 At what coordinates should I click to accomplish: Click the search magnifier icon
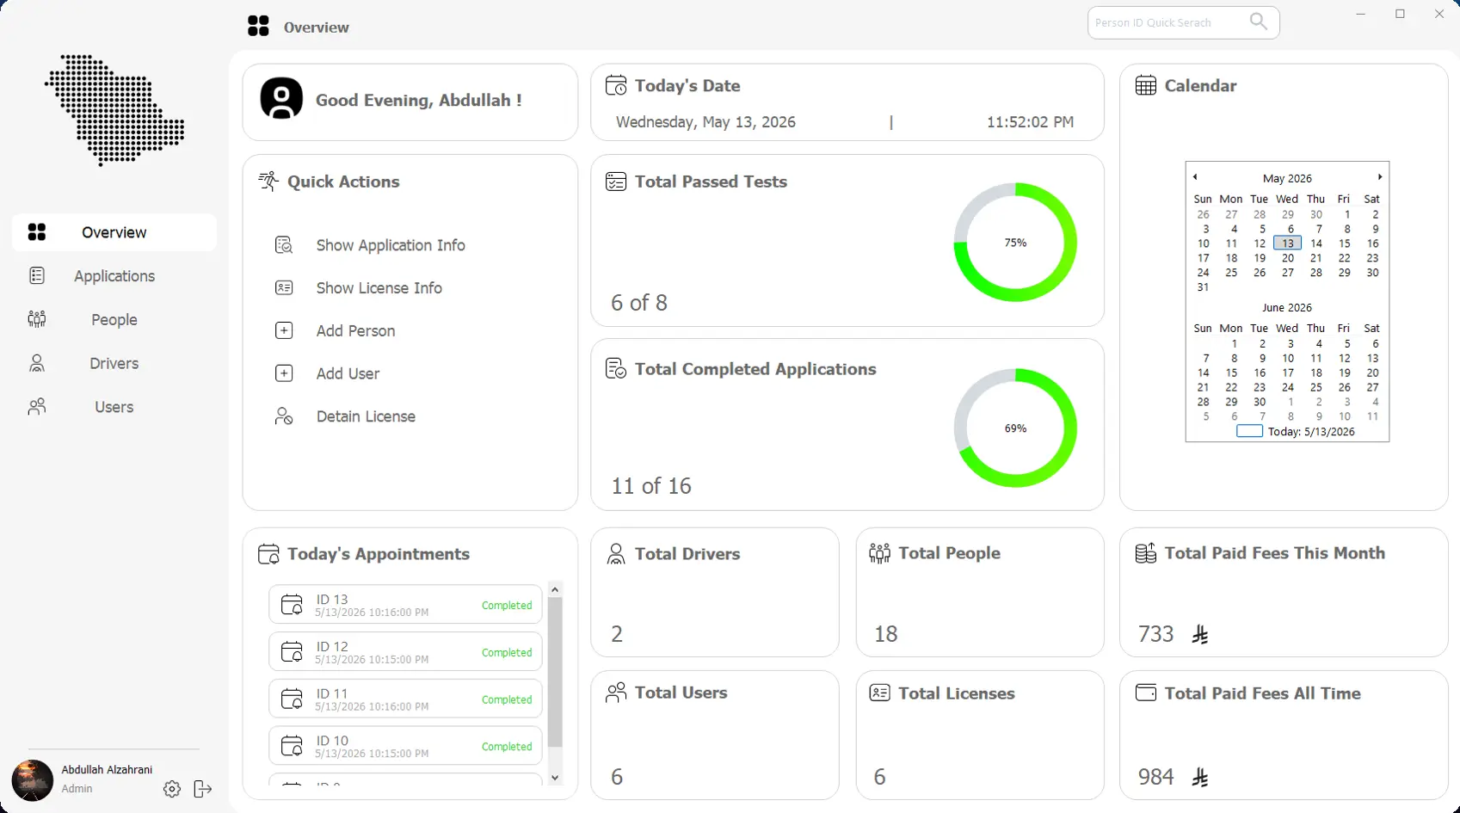point(1258,22)
